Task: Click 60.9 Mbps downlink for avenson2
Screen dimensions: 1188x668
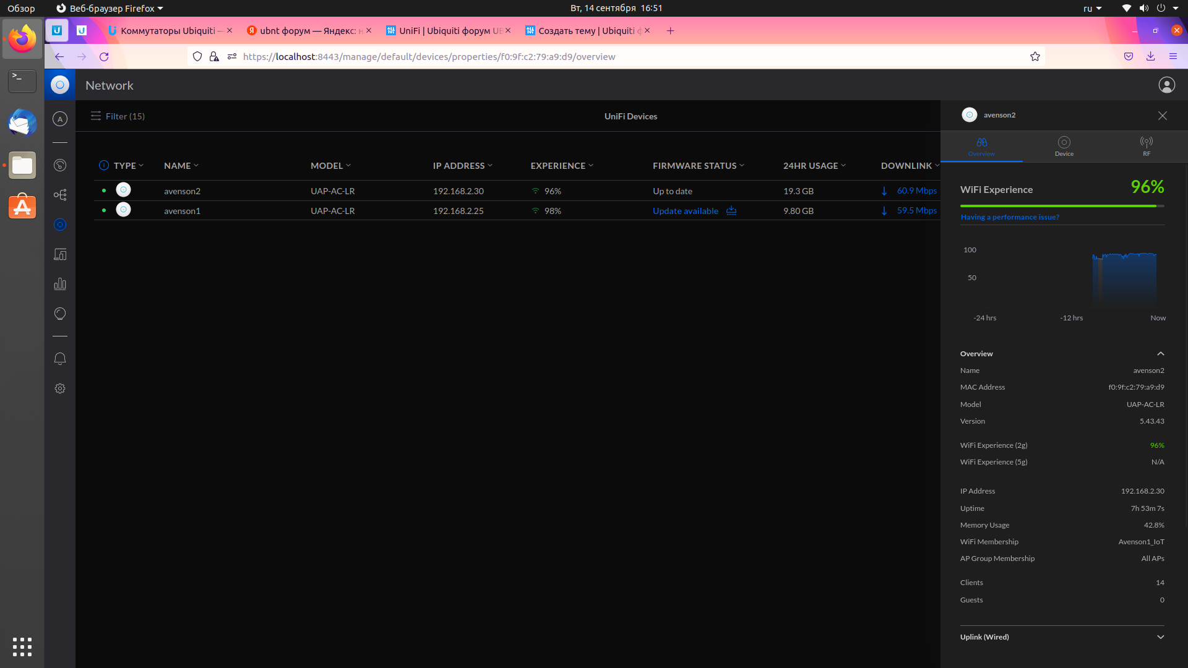Action: (917, 191)
